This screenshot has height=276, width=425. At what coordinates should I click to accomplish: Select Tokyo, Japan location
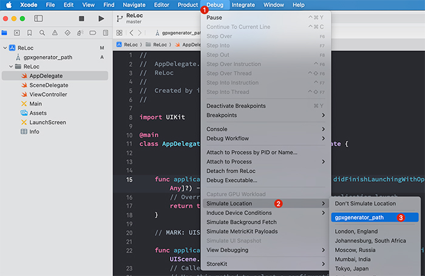pos(375,269)
